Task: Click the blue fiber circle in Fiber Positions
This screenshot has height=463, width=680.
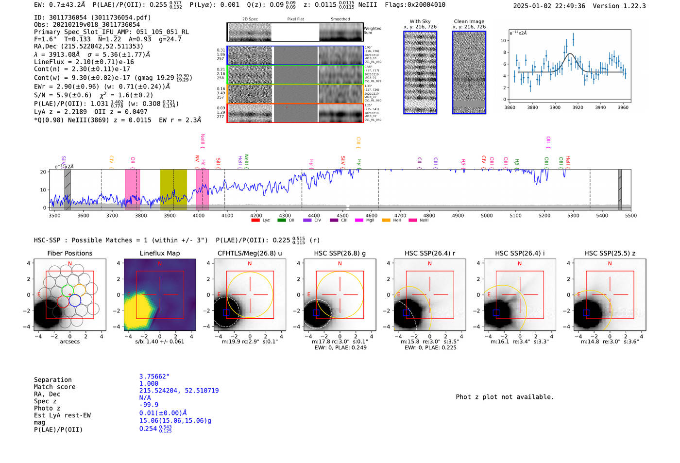Action: coord(75,301)
